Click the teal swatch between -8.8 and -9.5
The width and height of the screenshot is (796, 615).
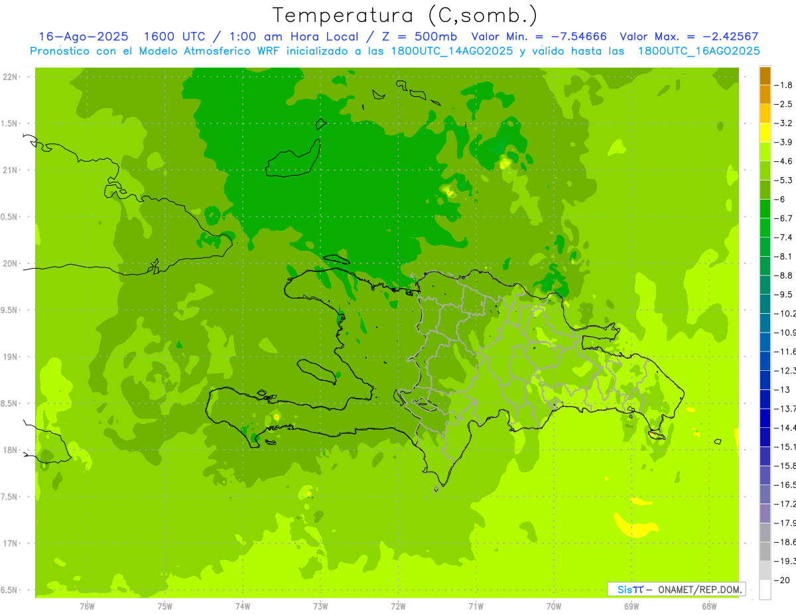coord(765,285)
